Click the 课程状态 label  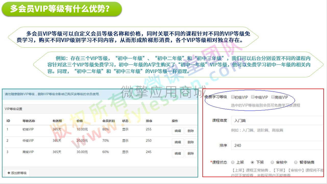pyautogui.click(x=219, y=162)
